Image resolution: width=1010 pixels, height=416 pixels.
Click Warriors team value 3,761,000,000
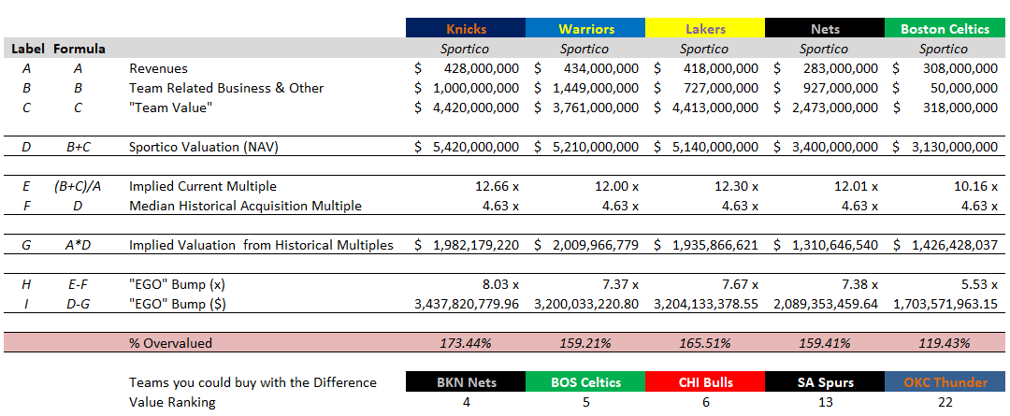[x=596, y=108]
